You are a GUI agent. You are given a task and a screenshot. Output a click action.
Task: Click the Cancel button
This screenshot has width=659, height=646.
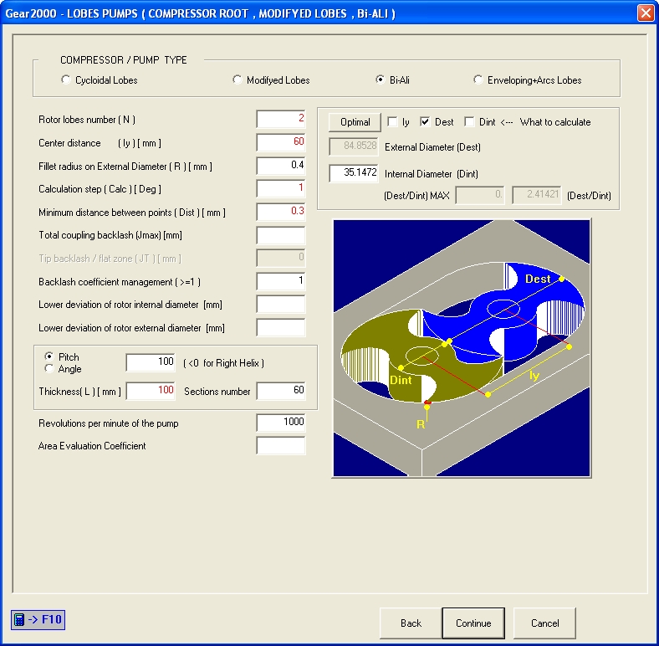coord(544,623)
